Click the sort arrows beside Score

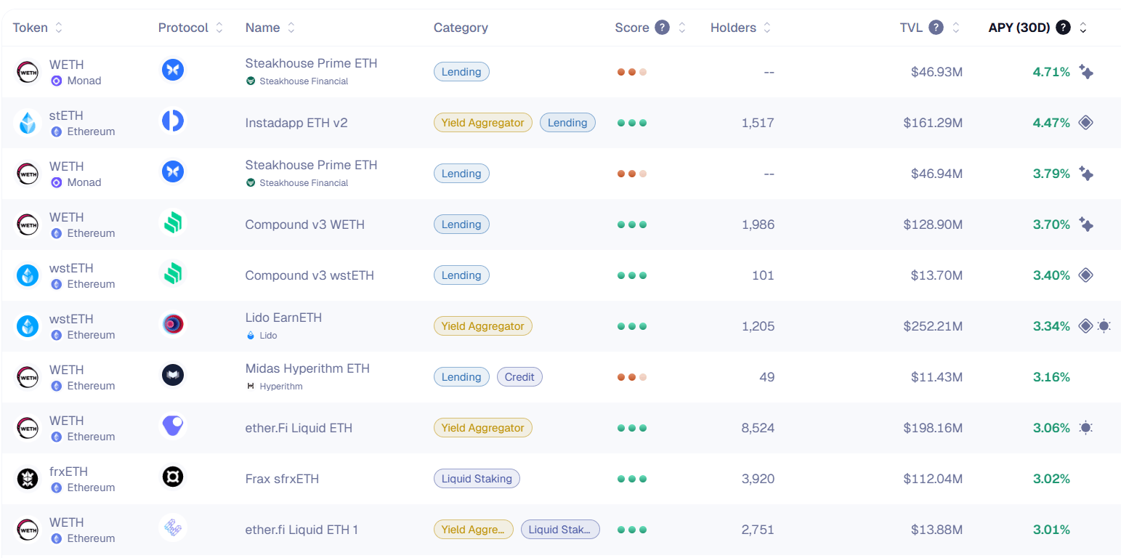coord(682,28)
